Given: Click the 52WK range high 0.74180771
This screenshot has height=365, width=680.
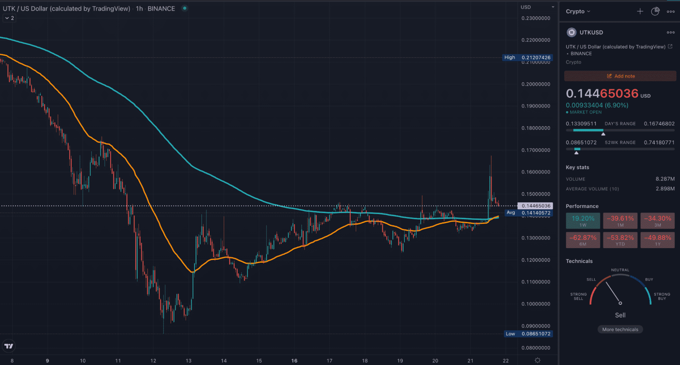Looking at the screenshot, I should 659,142.
